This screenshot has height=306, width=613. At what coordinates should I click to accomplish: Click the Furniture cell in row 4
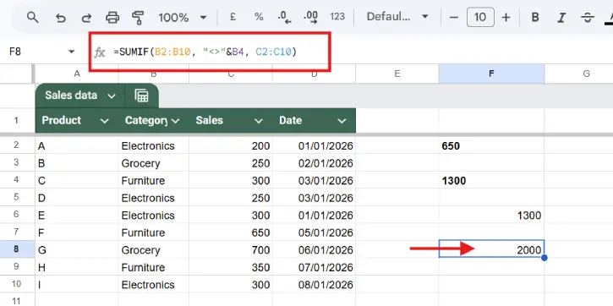[154, 181]
